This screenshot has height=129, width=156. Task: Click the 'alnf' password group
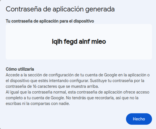84,41
